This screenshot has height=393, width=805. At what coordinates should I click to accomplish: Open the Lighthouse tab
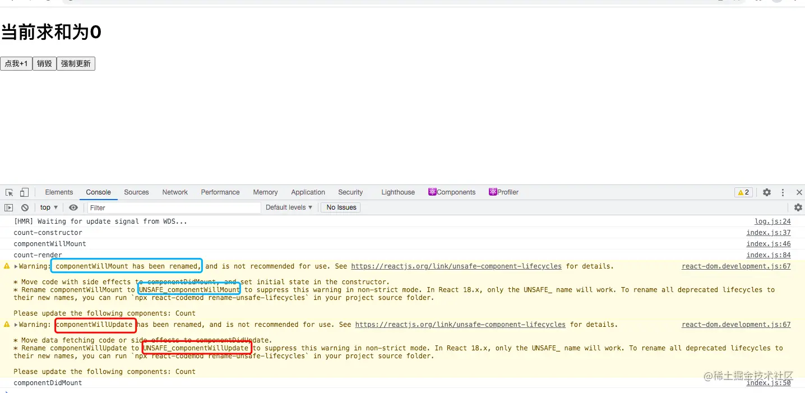point(398,192)
